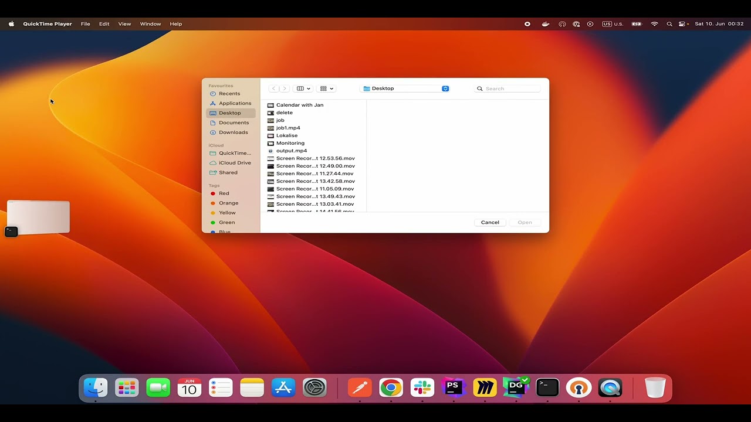Select the 'output.mp4' file
The image size is (751, 422).
314,151
